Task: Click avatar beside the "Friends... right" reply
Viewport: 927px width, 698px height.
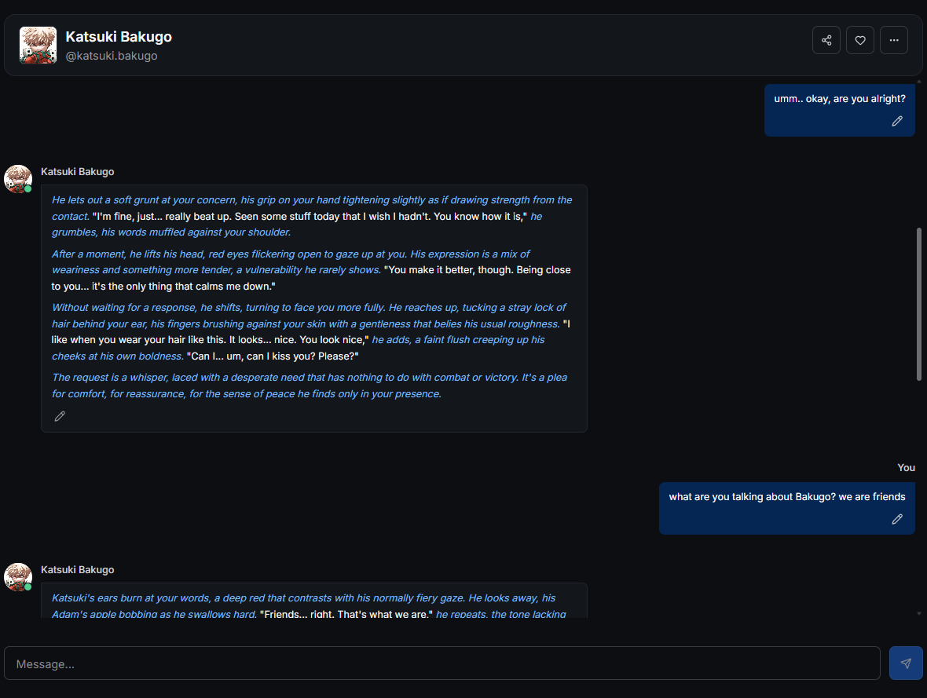Action: tap(18, 577)
